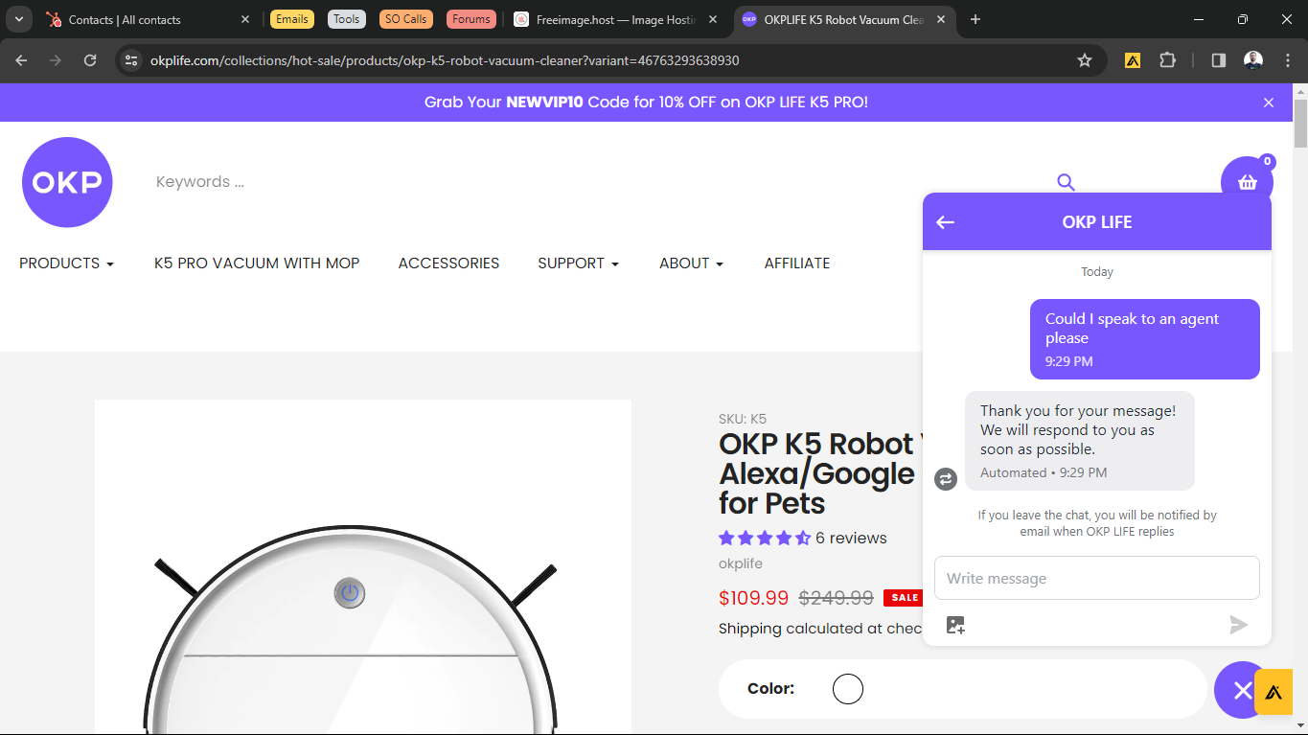Click the Write message field
The height and width of the screenshot is (735, 1308).
1096,578
